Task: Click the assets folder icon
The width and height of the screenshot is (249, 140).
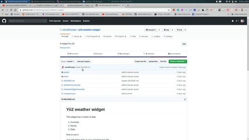Action: (62, 72)
